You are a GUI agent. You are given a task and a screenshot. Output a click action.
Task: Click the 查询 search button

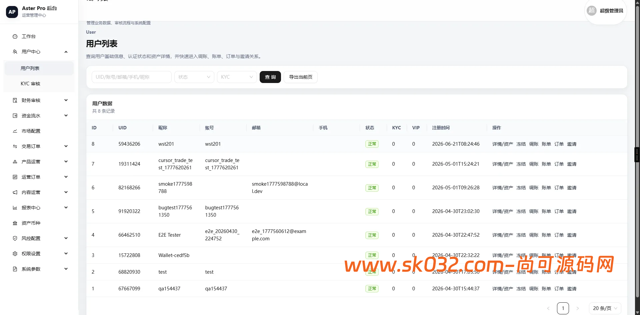(270, 77)
